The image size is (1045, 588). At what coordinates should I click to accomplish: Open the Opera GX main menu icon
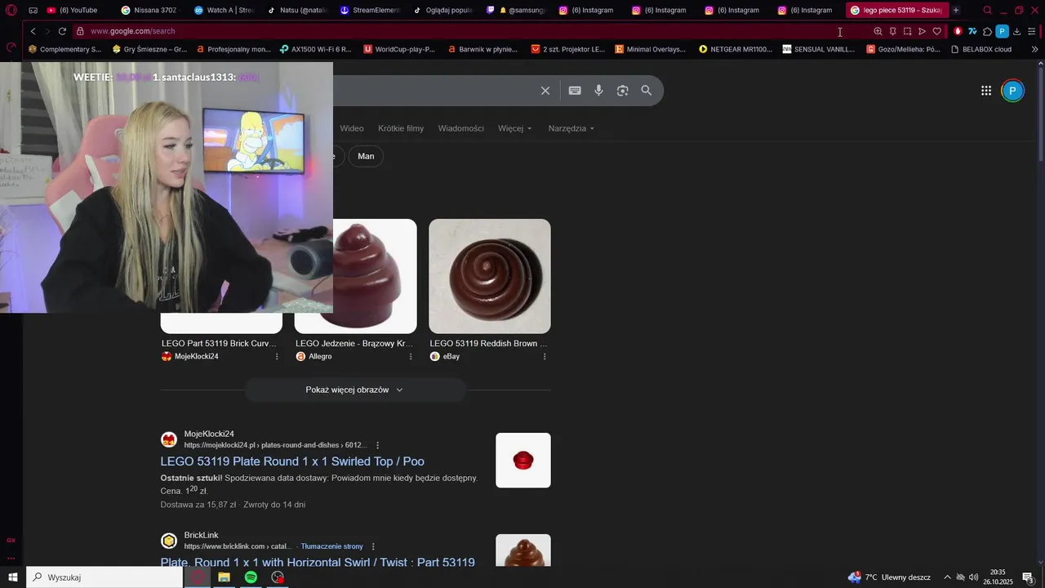tap(11, 11)
